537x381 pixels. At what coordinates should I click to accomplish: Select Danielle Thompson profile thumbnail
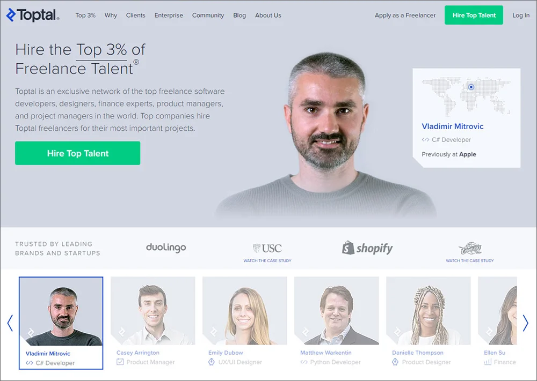429,311
